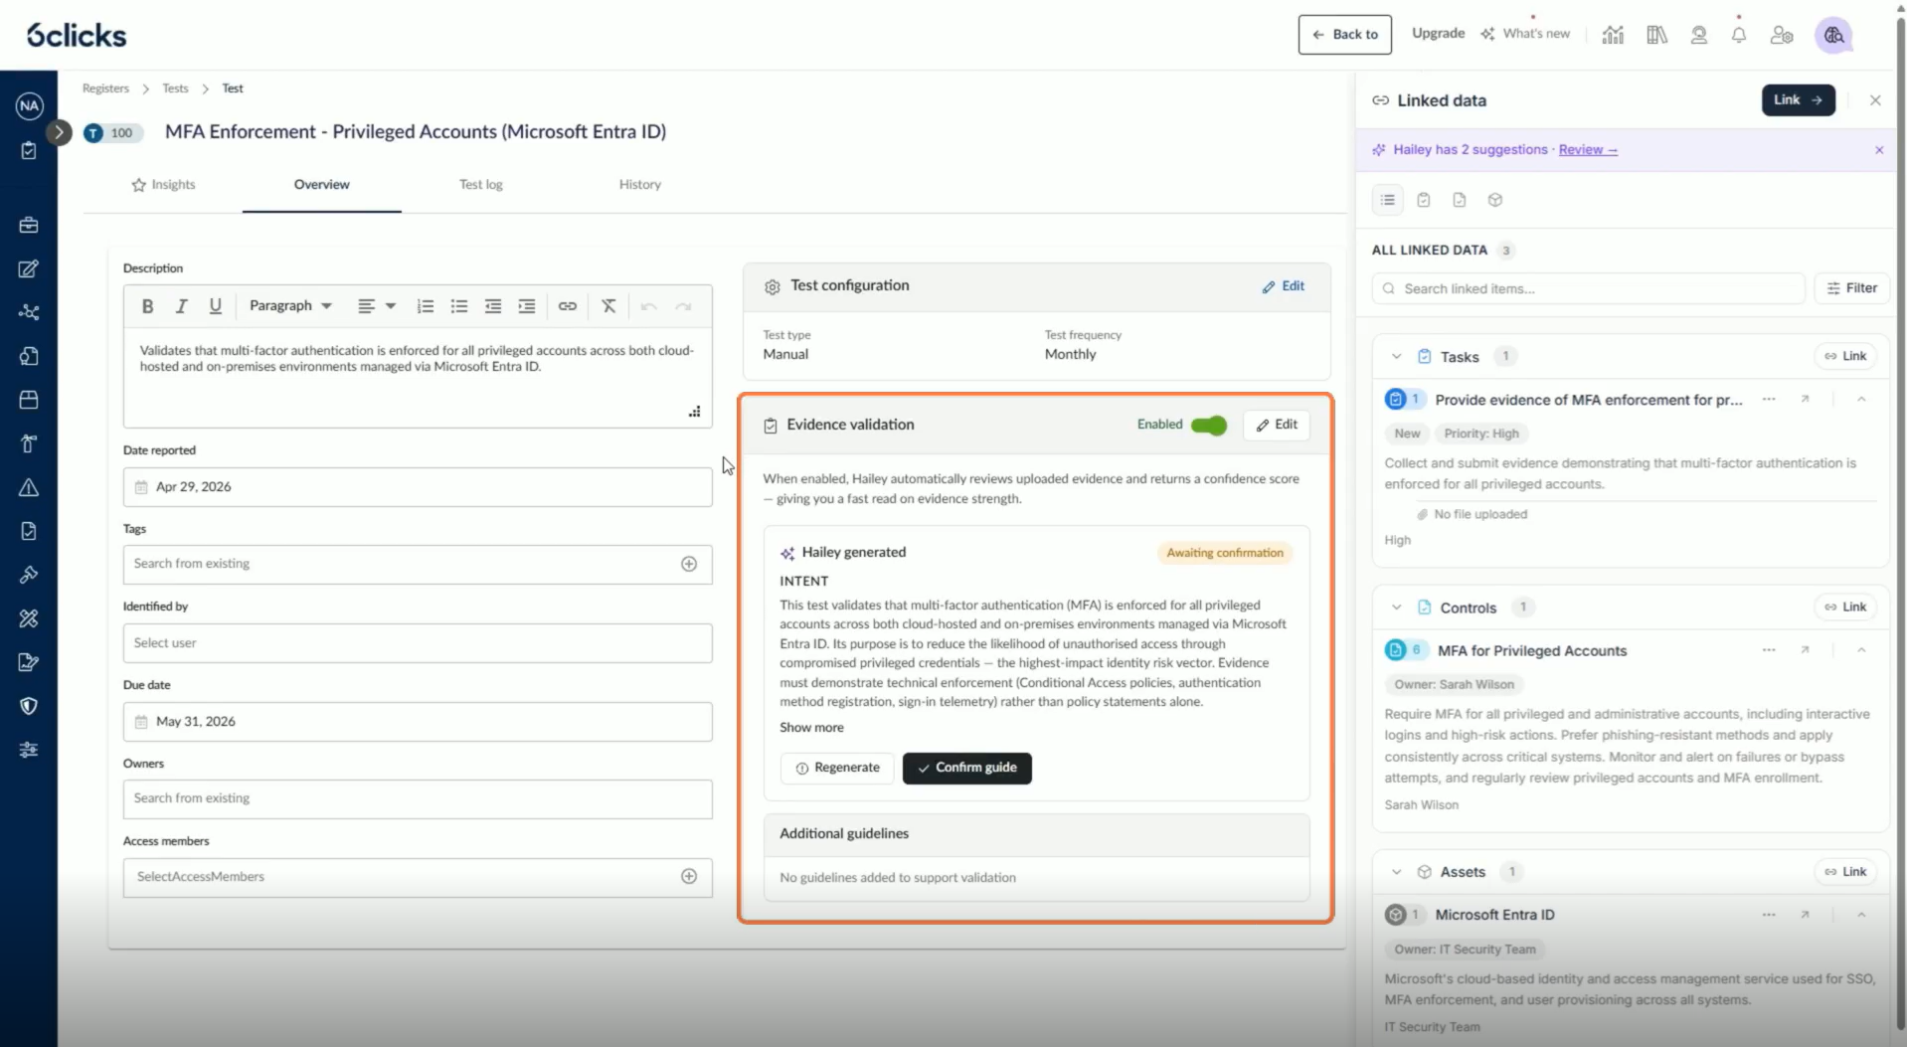Expand the left sidebar arrow
The height and width of the screenshot is (1047, 1907).
point(59,132)
